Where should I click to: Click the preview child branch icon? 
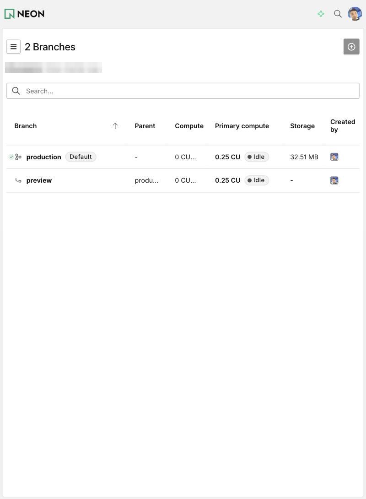18,180
